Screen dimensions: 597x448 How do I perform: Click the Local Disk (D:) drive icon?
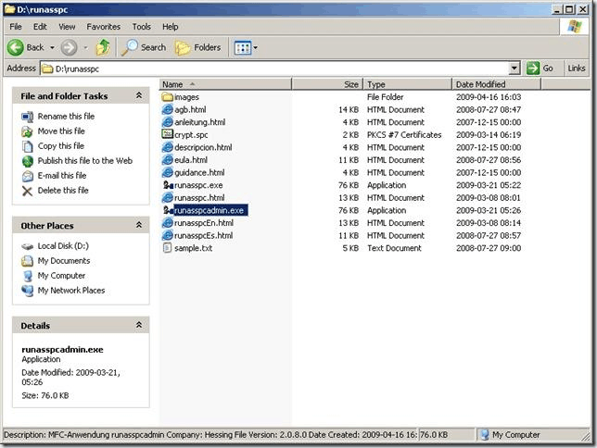pyautogui.click(x=28, y=246)
